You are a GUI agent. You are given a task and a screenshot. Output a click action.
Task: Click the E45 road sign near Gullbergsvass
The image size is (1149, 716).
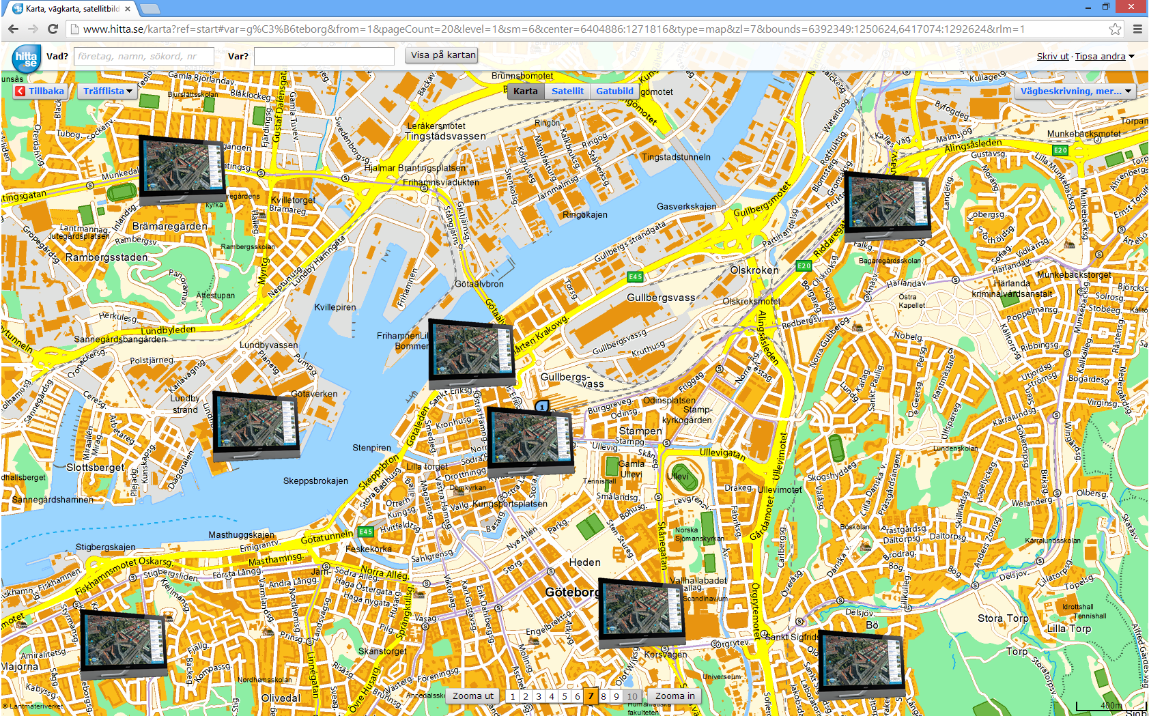(x=635, y=276)
